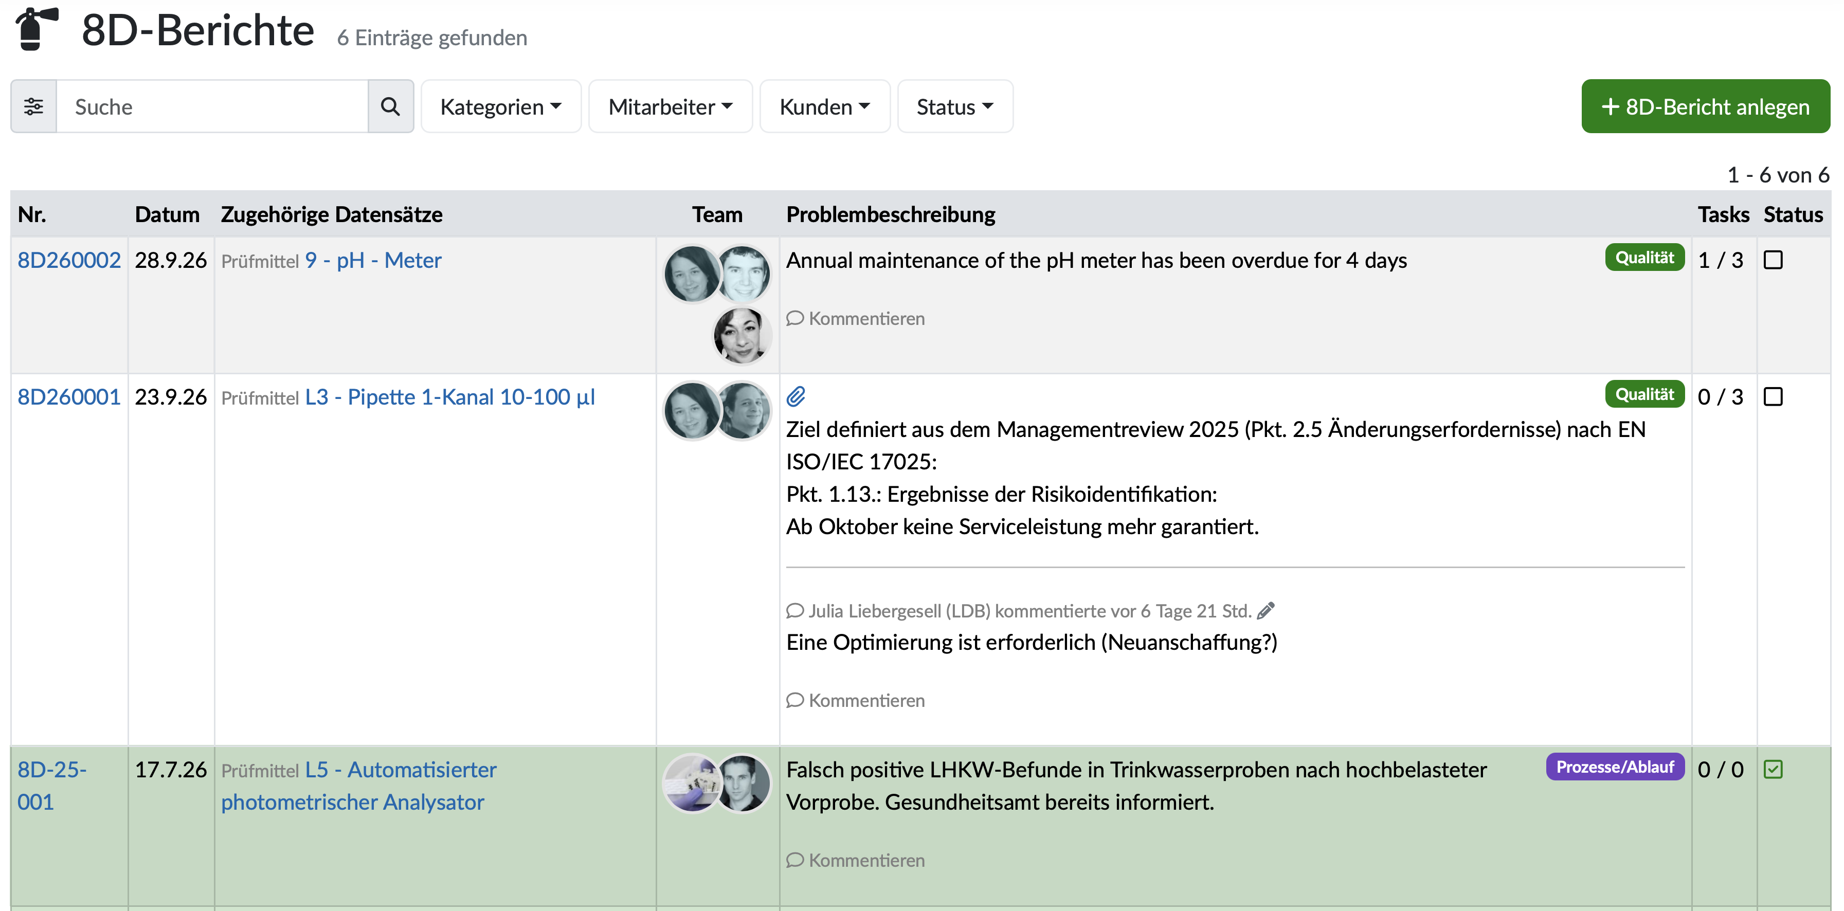The width and height of the screenshot is (1844, 911).
Task: Check the status box for 8D260001
Action: tap(1773, 396)
